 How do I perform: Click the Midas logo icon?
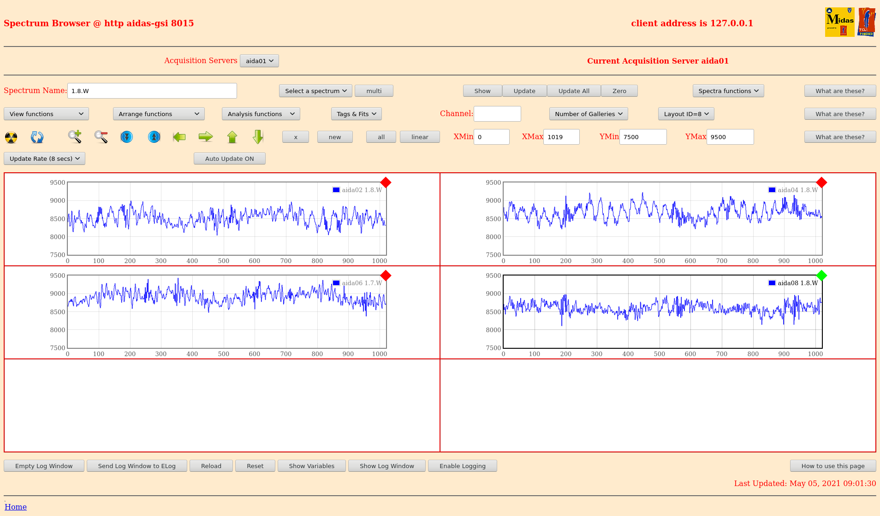pyautogui.click(x=840, y=22)
